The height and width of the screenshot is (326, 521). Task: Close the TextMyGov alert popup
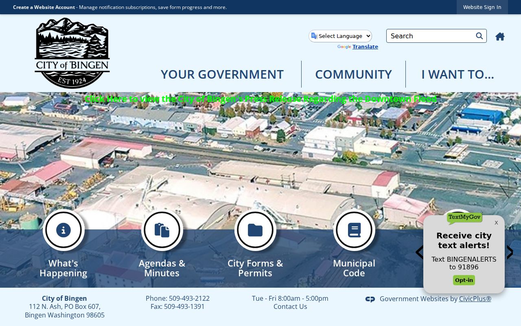pyautogui.click(x=496, y=222)
